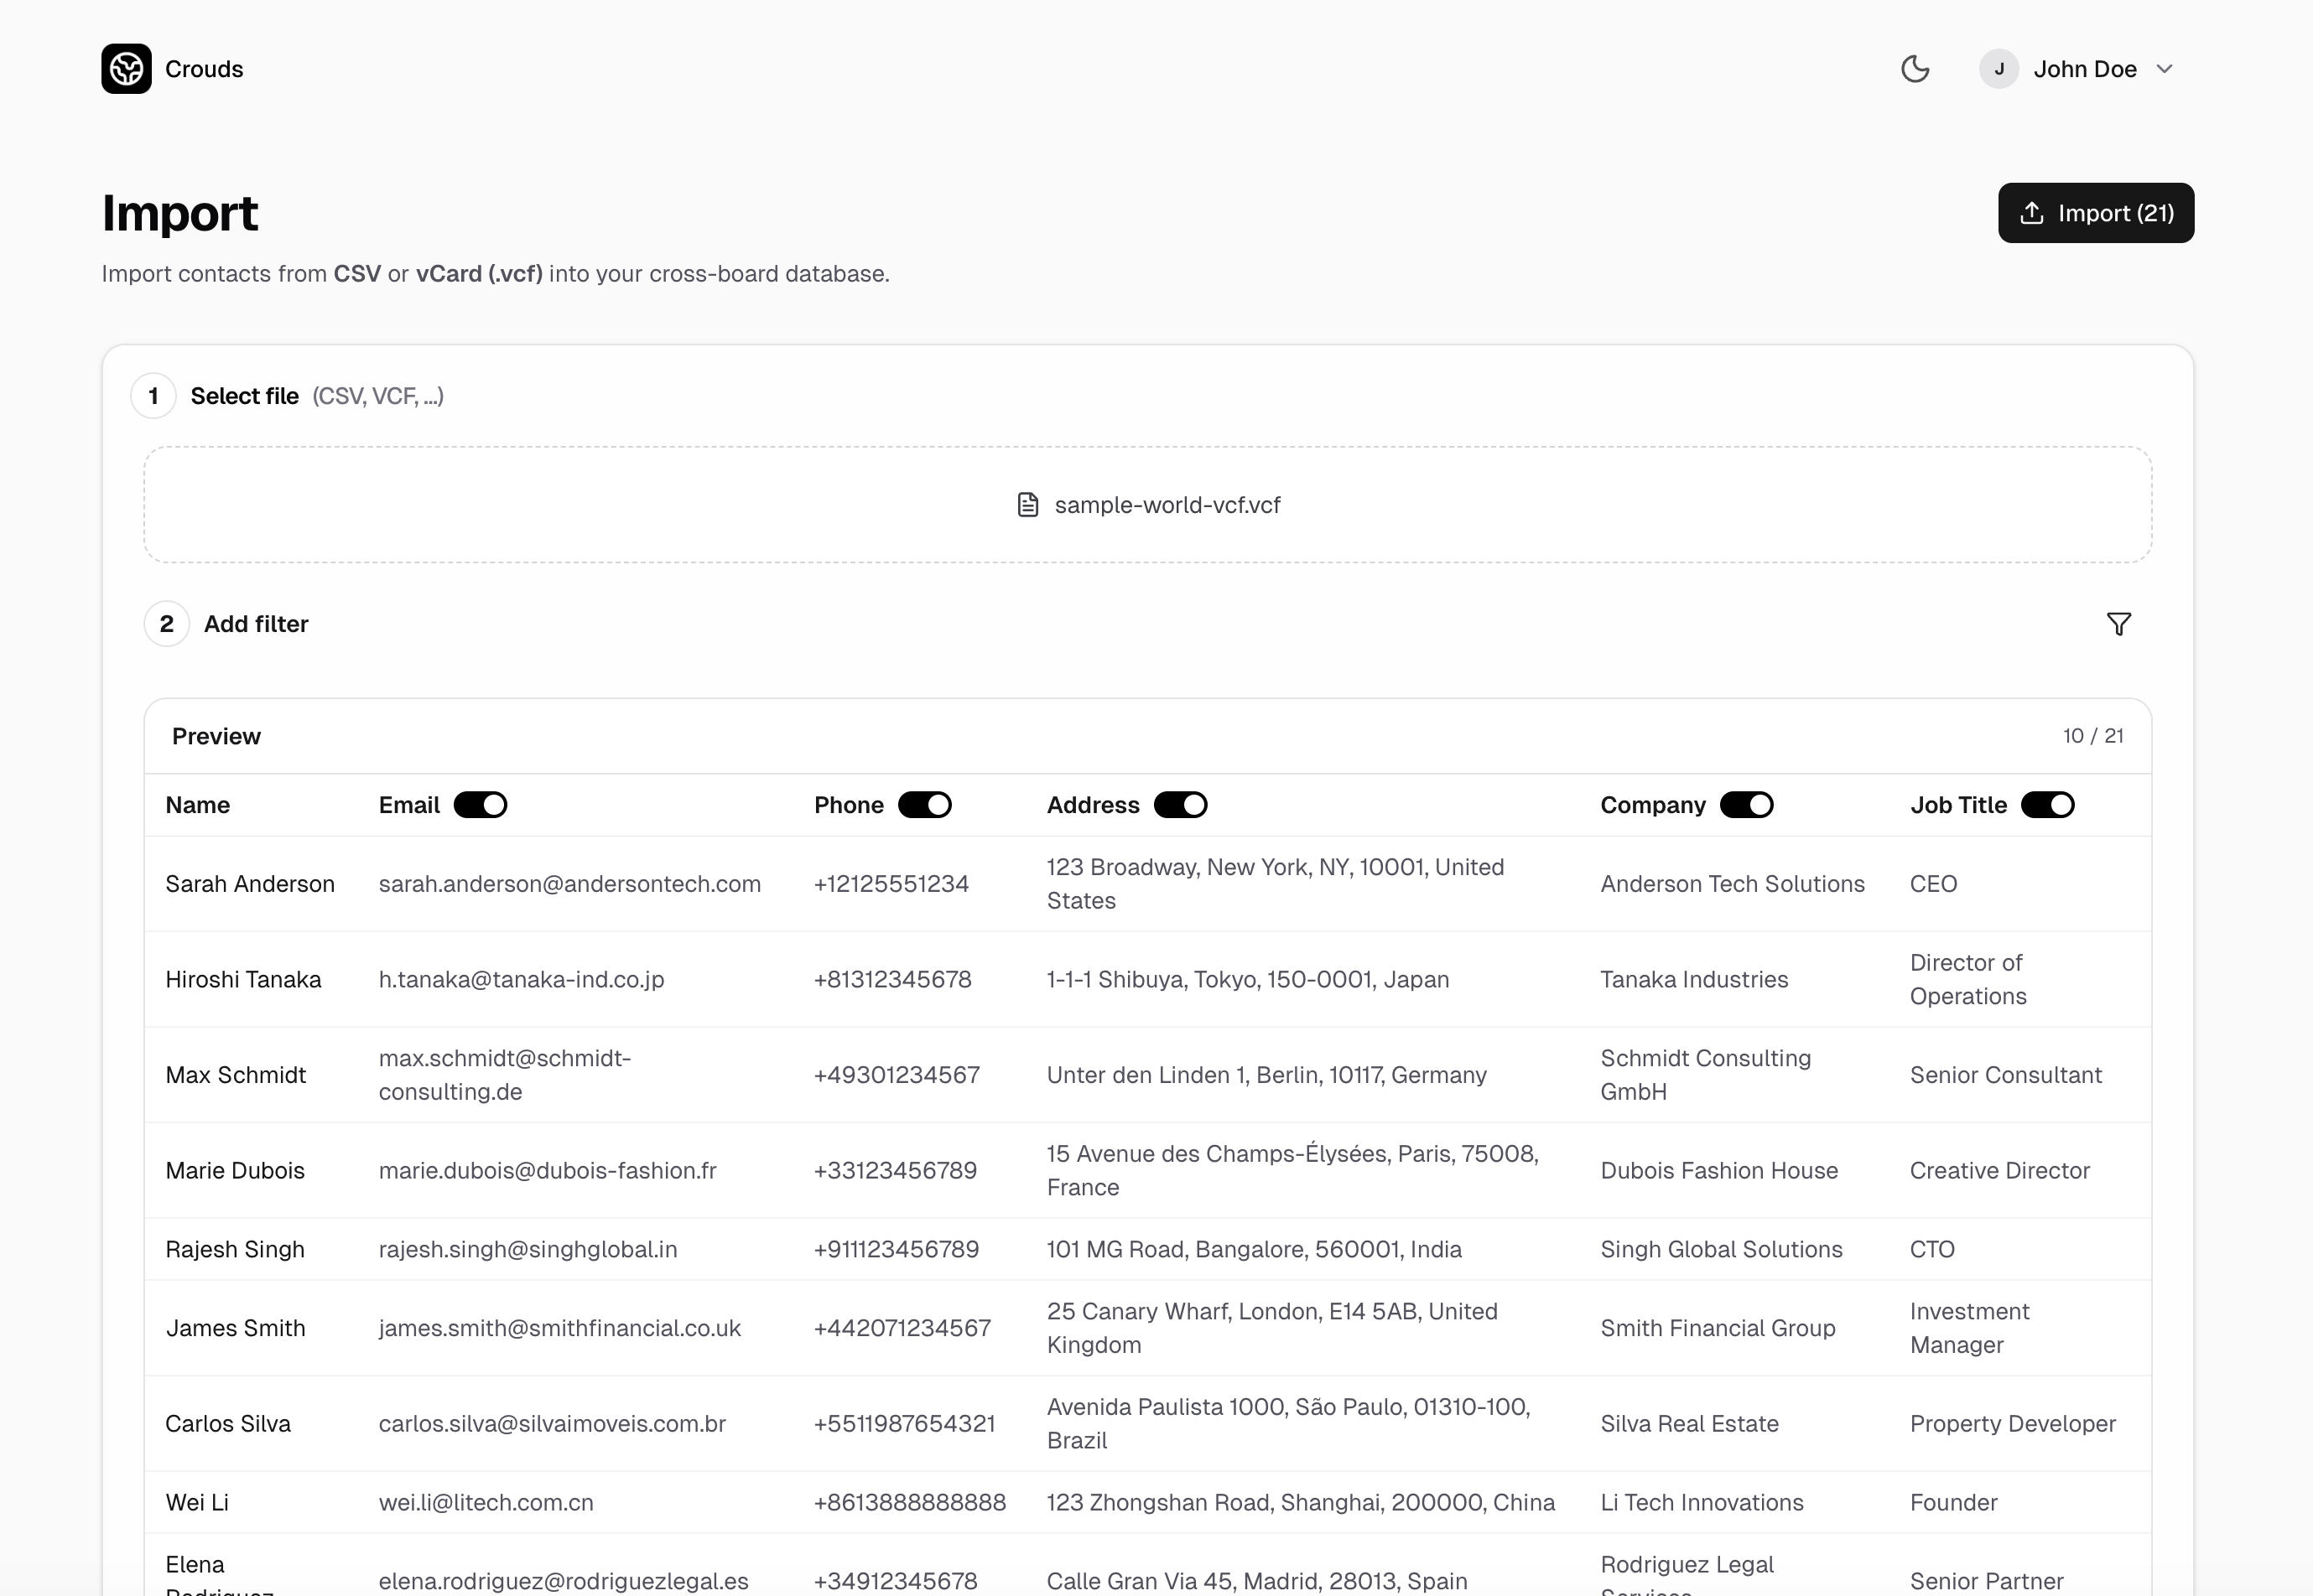The height and width of the screenshot is (1596, 2313).
Task: Switch to dark mode via moon icon
Action: pos(1915,68)
